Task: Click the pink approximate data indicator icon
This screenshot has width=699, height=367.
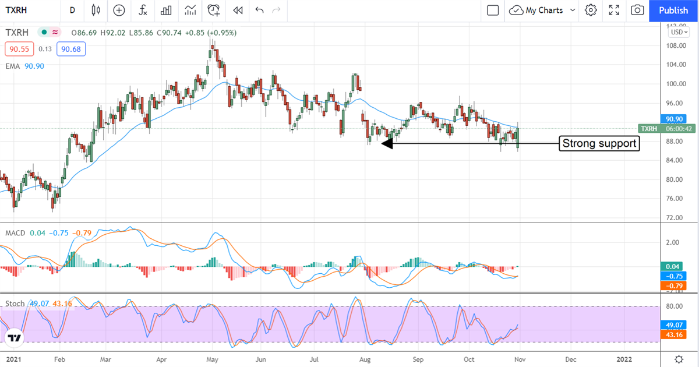Action: coord(55,33)
